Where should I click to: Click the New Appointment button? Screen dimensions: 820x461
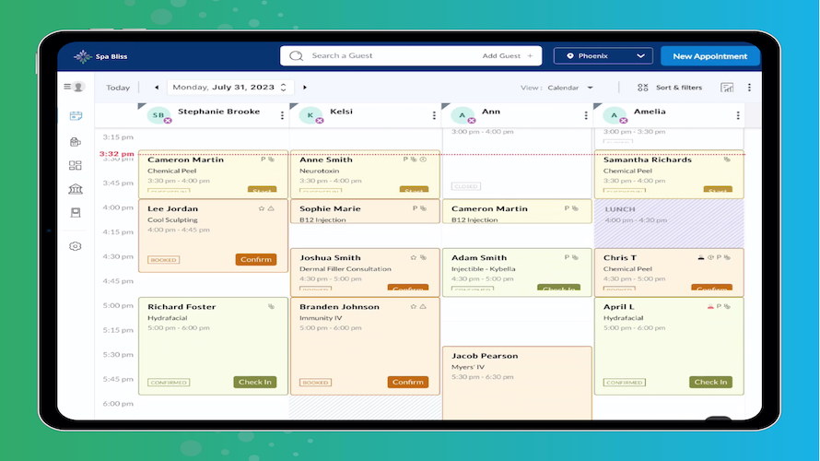(x=709, y=56)
